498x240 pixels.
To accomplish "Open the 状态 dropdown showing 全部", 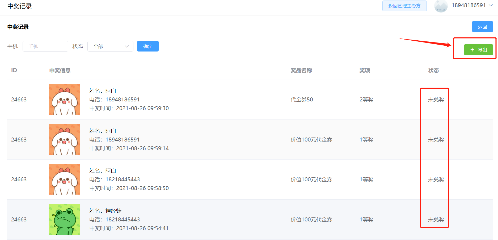I will tap(110, 46).
